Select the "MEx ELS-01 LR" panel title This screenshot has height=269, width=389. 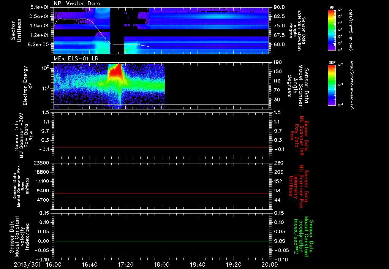click(x=76, y=59)
